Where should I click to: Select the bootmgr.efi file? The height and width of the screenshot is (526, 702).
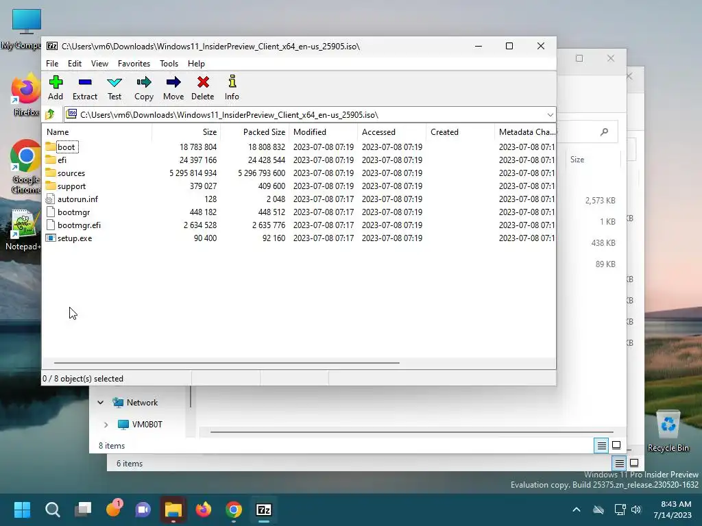(x=79, y=225)
